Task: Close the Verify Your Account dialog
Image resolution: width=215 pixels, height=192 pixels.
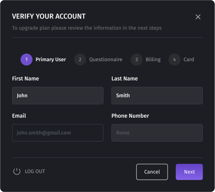Action: click(198, 17)
